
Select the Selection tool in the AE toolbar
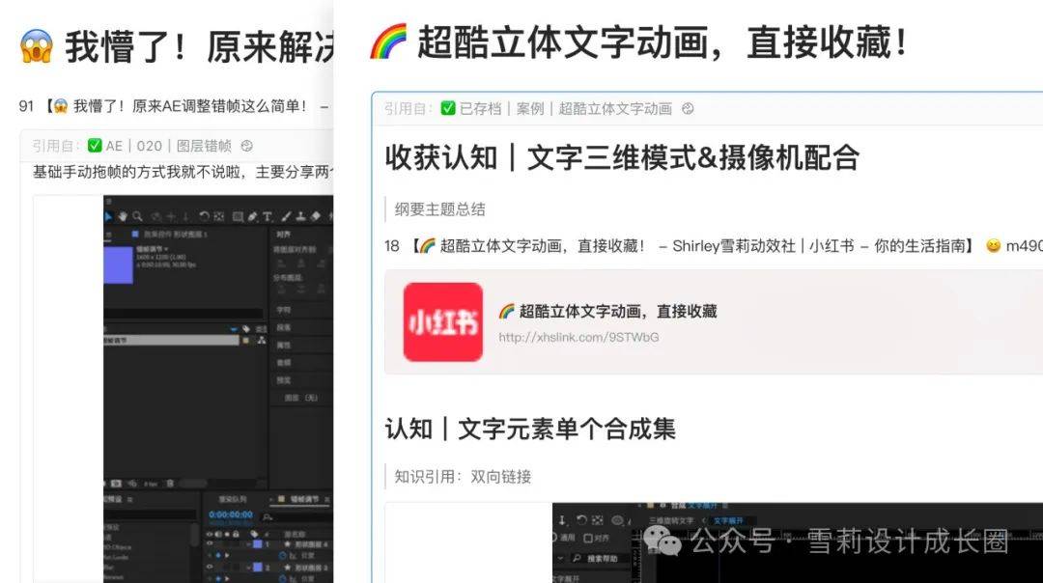pyautogui.click(x=109, y=217)
